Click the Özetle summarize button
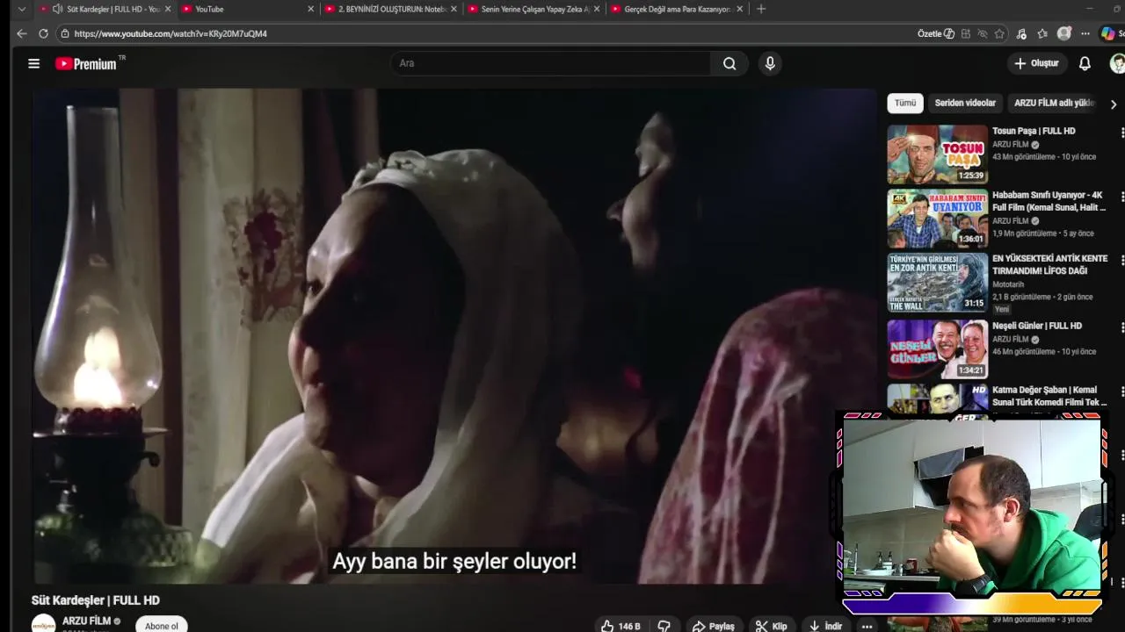Viewport: 1125px width, 632px height. click(936, 33)
